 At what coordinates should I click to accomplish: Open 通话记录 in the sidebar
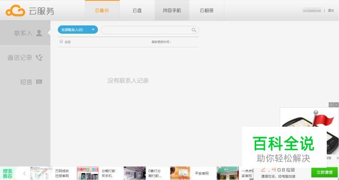[x=25, y=57]
